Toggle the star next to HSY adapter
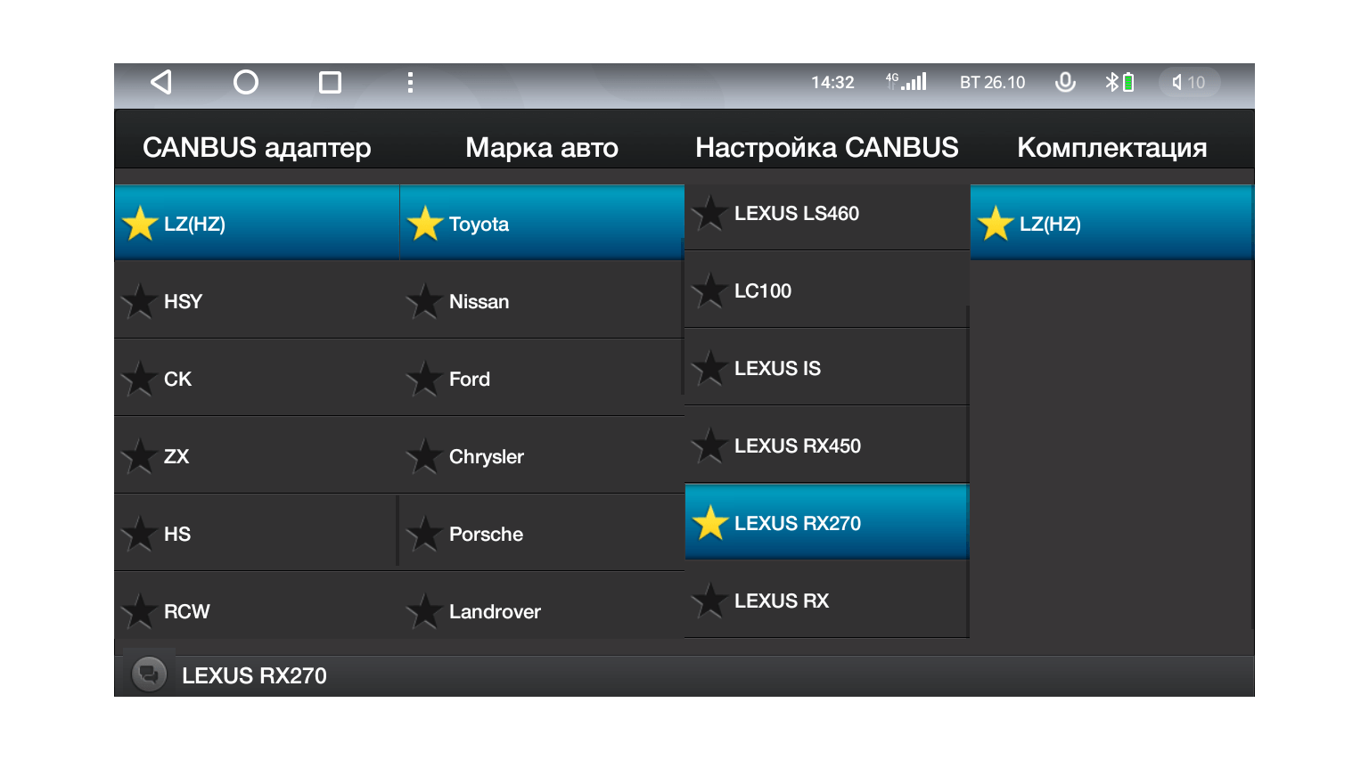Viewport: 1369px width, 760px height. (x=140, y=301)
